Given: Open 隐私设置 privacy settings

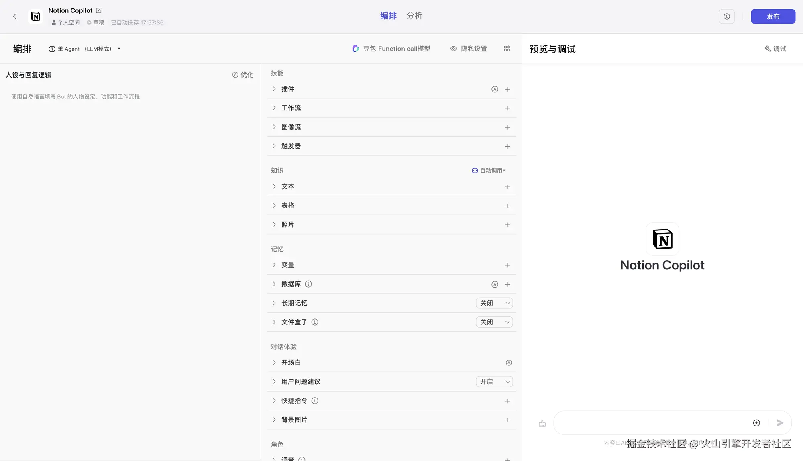Looking at the screenshot, I should click(x=469, y=49).
